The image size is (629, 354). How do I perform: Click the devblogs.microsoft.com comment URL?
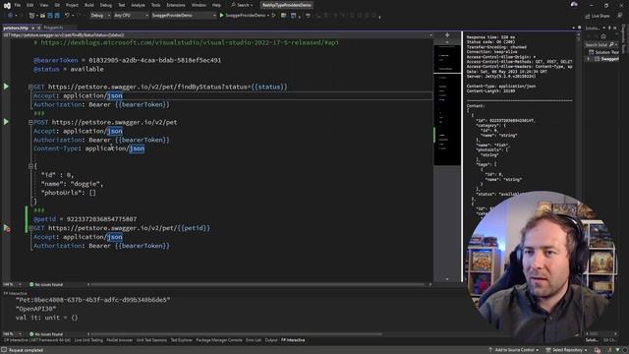pyautogui.click(x=190, y=42)
